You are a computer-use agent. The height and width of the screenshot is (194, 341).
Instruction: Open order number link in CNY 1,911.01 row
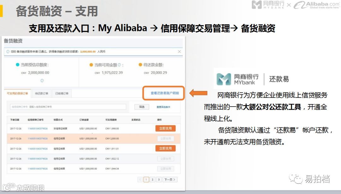pyautogui.click(x=38, y=149)
